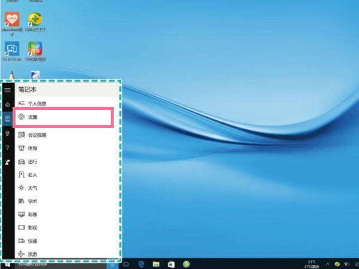Go to Cortana Home icon in sidebar
359x269 pixels.
8,105
